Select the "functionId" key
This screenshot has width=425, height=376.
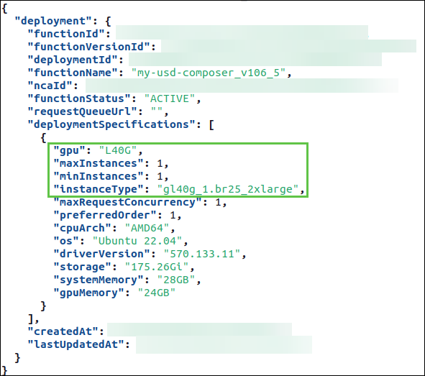pos(66,34)
